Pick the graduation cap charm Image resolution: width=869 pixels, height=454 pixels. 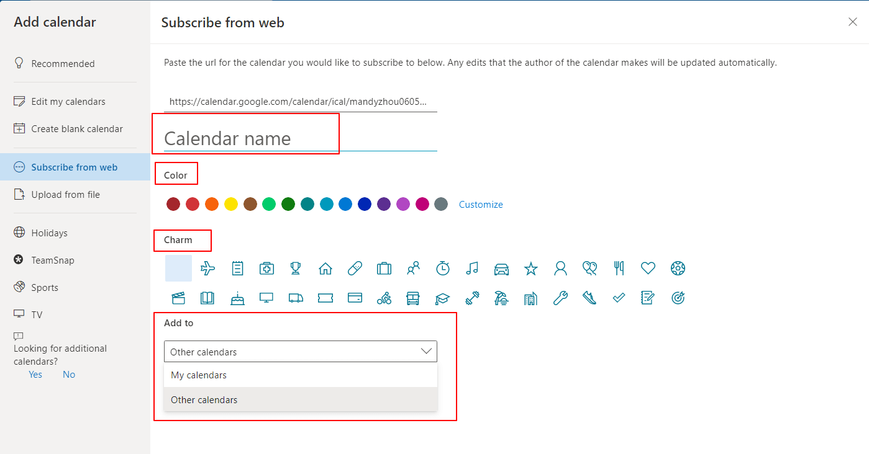coord(443,298)
